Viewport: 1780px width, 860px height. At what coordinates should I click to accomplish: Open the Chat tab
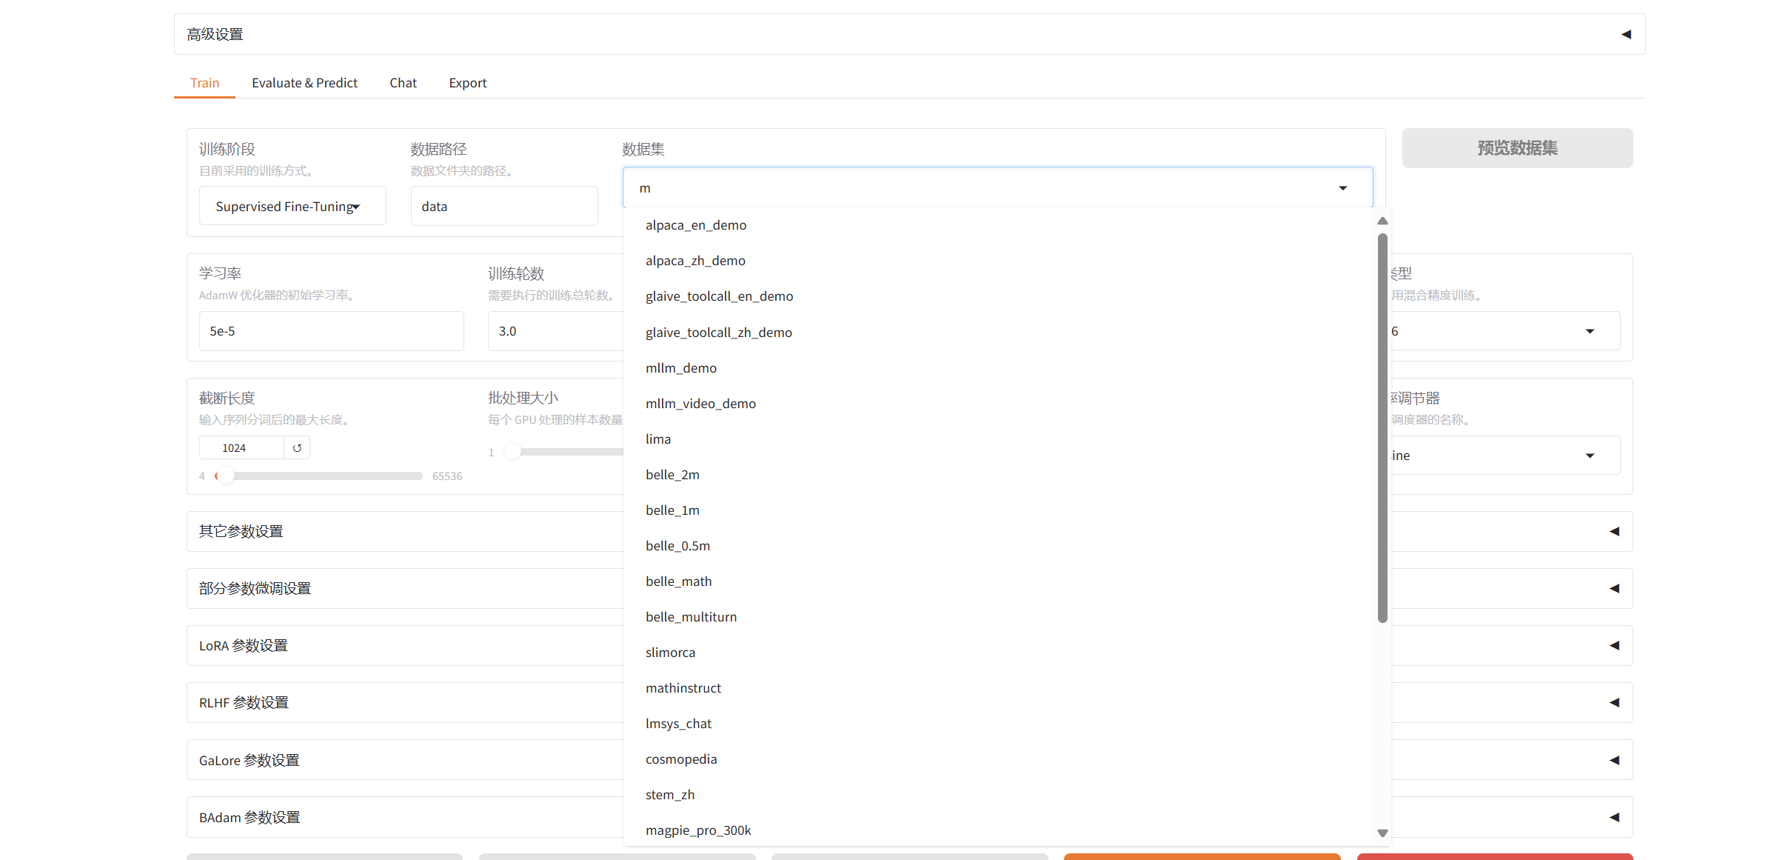[x=403, y=83]
